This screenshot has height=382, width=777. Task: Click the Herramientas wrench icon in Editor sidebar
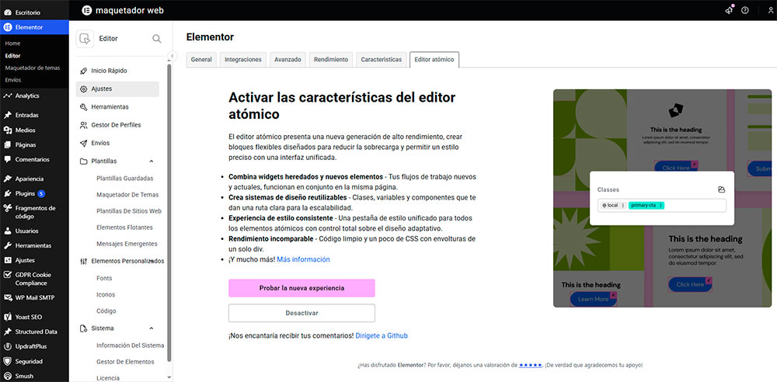tap(83, 107)
